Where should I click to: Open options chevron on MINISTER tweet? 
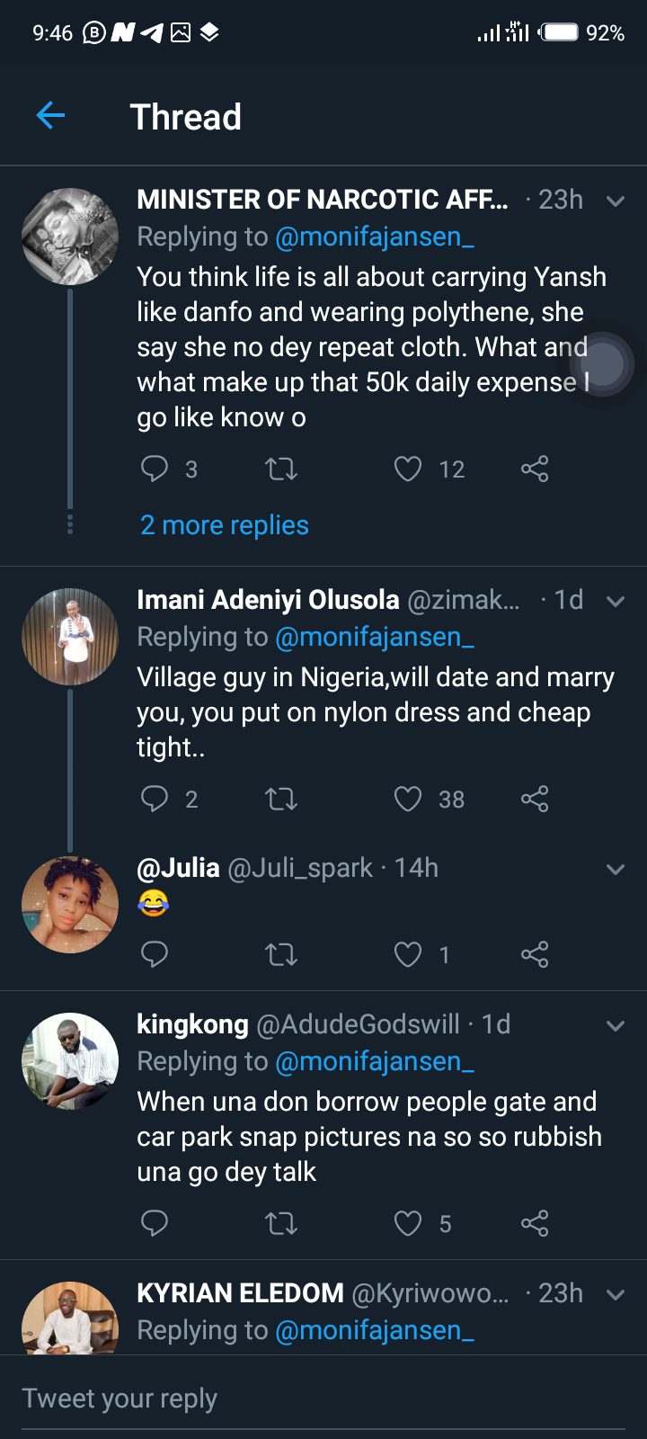pyautogui.click(x=616, y=201)
